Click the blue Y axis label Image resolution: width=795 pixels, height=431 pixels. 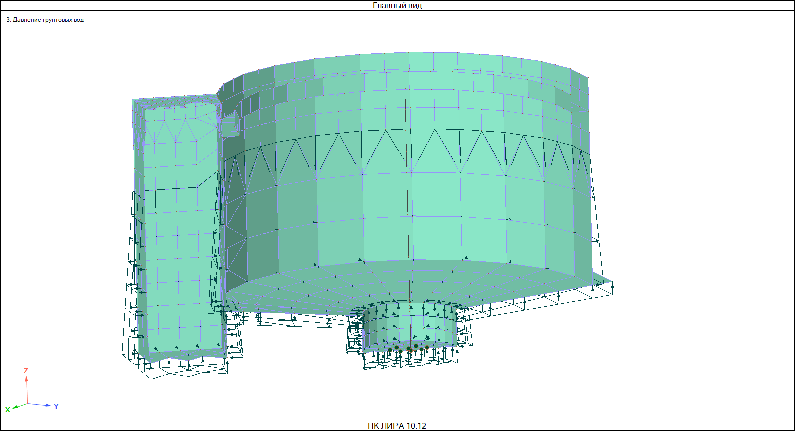(x=56, y=406)
